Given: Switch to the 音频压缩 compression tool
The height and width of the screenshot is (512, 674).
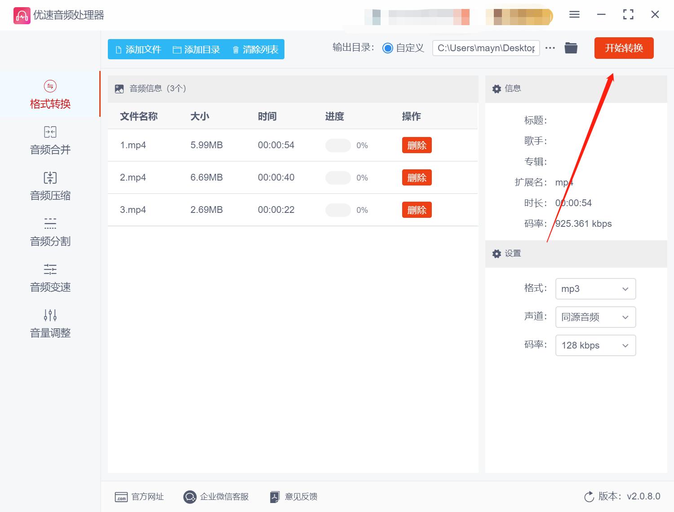Looking at the screenshot, I should tap(49, 186).
